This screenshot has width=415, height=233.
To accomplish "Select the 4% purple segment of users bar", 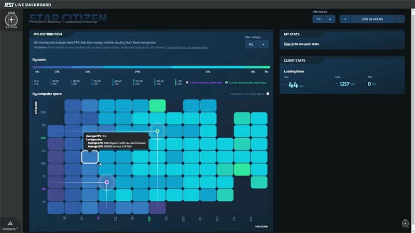I will click(37, 67).
